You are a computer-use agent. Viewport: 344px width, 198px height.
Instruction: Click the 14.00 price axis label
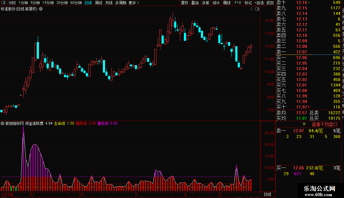pyautogui.click(x=269, y=21)
